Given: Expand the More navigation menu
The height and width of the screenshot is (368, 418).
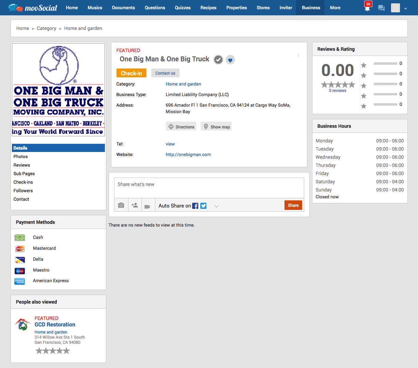Looking at the screenshot, I should point(335,7).
